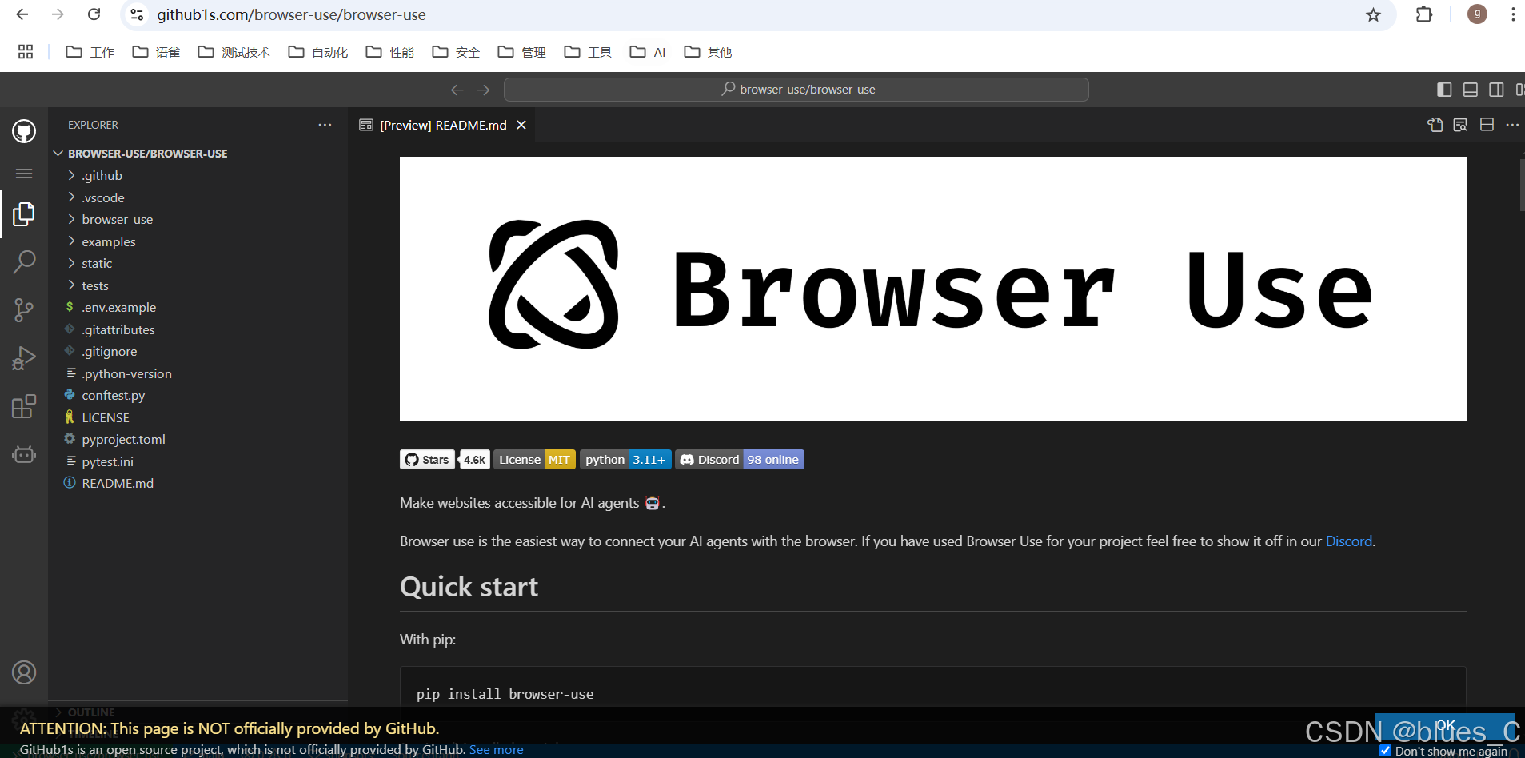Open the Source Control view icon

pyautogui.click(x=24, y=310)
